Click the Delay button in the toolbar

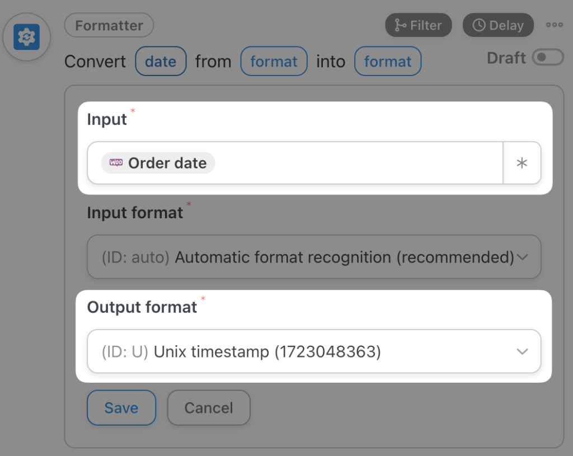[x=498, y=25]
